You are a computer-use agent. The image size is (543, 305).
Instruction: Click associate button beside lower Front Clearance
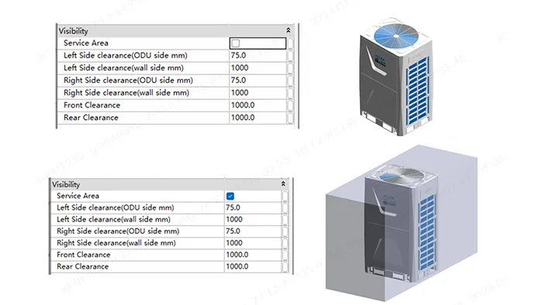click(x=285, y=255)
